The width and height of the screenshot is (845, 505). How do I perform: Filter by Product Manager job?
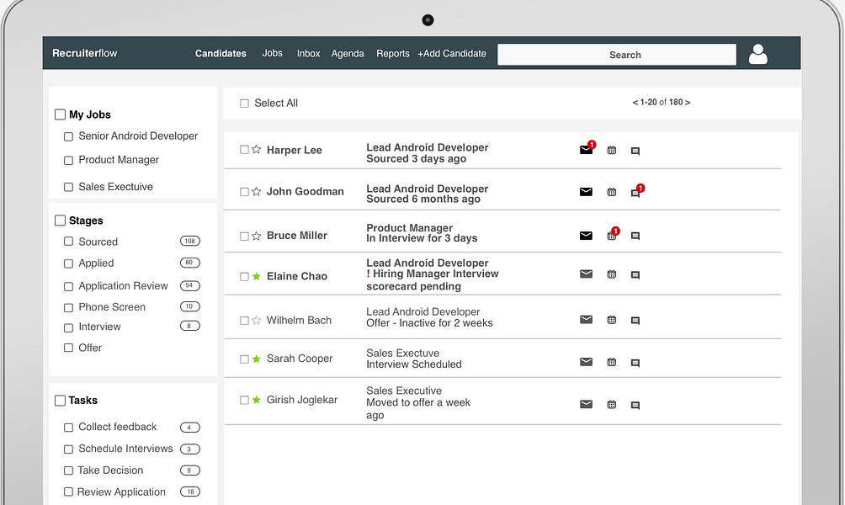[68, 161]
